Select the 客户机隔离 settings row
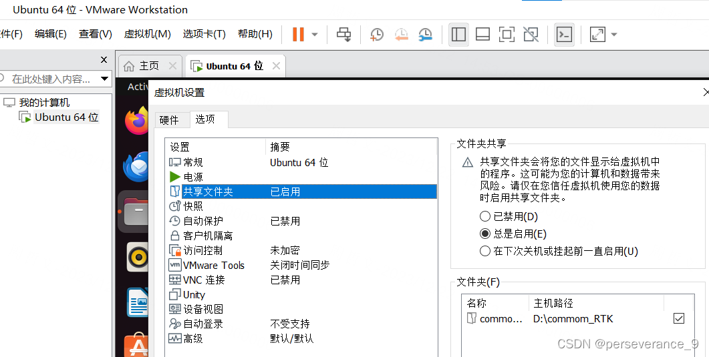This screenshot has width=709, height=357. point(301,236)
